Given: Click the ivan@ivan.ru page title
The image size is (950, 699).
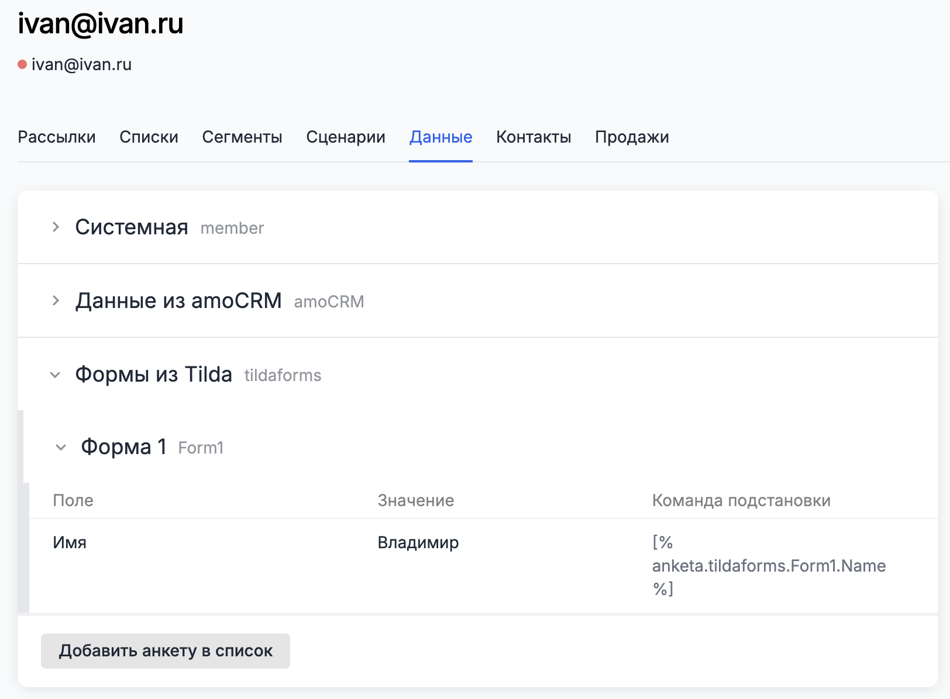Looking at the screenshot, I should tap(100, 25).
